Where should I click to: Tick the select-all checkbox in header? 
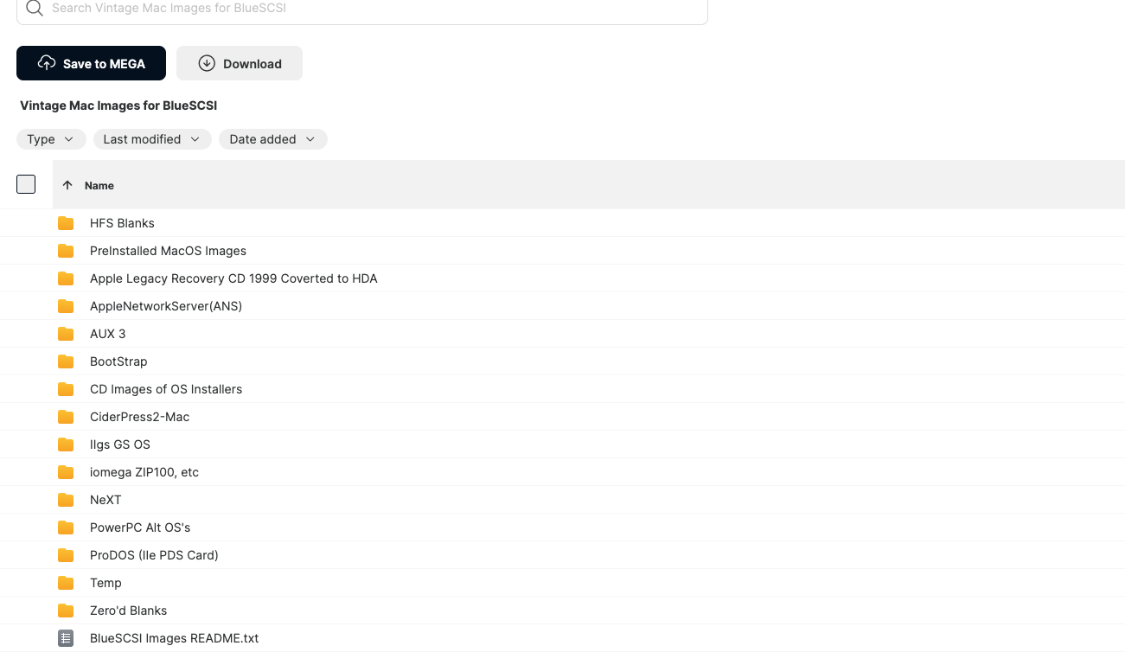coord(26,184)
